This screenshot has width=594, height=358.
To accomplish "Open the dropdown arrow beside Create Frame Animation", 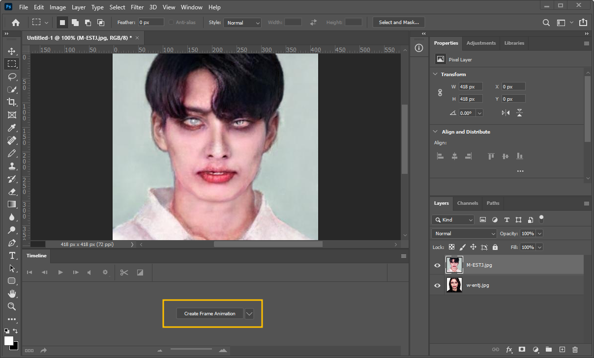I will [x=249, y=314].
